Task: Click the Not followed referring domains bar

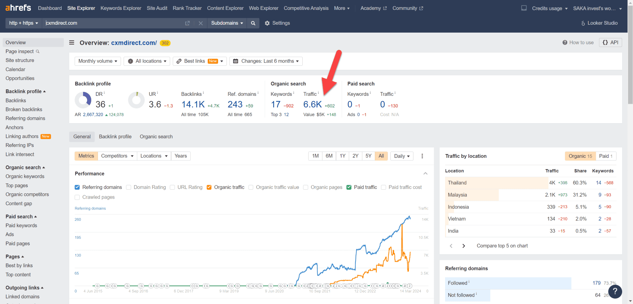Action: tap(467, 295)
